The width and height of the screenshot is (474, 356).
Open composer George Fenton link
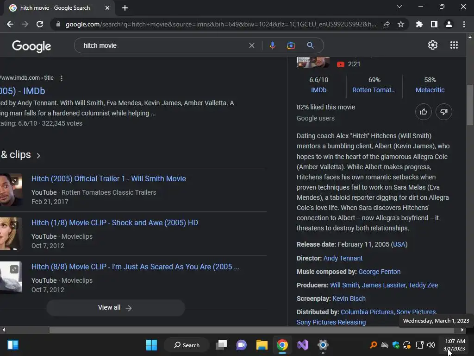point(380,272)
